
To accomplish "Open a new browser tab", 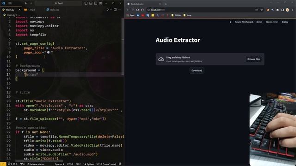I will (166, 4).
